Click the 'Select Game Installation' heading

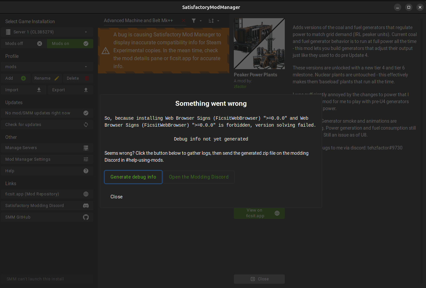30,21
